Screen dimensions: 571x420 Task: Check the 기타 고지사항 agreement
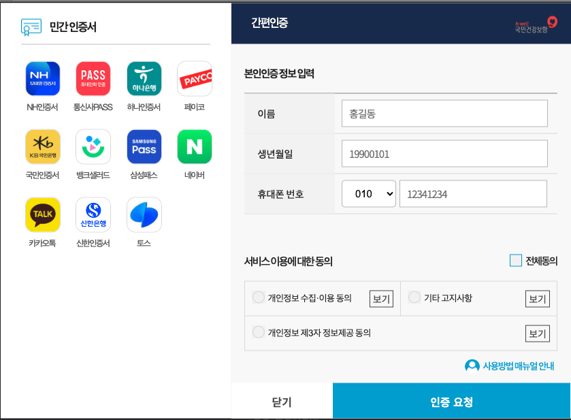point(414,297)
